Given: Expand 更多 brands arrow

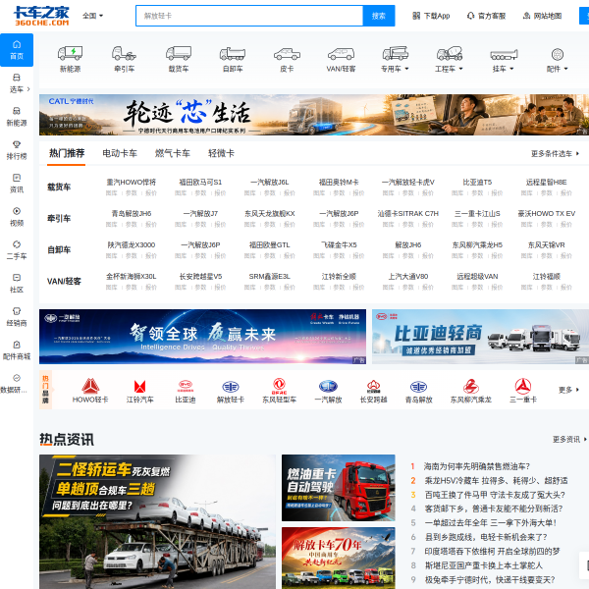Looking at the screenshot, I should pos(568,390).
